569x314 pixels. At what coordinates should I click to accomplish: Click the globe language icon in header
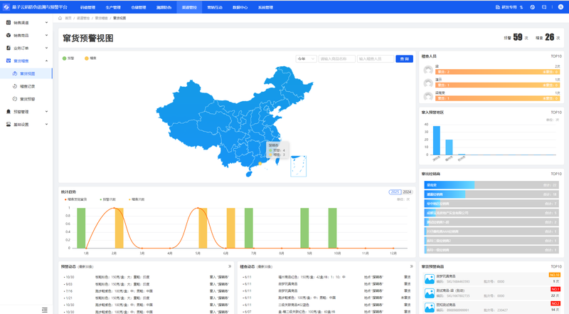532,7
